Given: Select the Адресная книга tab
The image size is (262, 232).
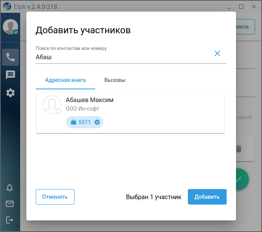Looking at the screenshot, I should (65, 80).
